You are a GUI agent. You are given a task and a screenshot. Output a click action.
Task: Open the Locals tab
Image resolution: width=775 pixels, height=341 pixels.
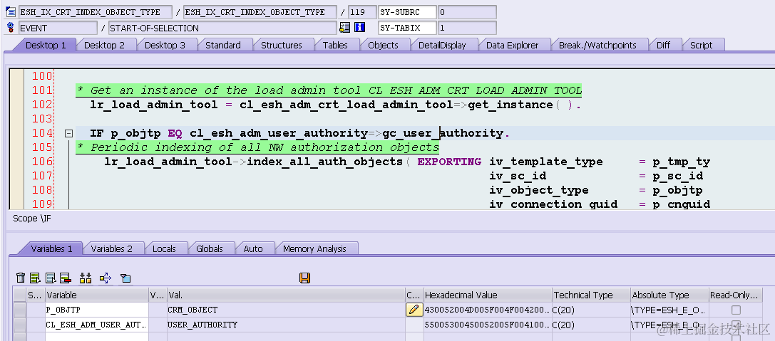point(164,248)
